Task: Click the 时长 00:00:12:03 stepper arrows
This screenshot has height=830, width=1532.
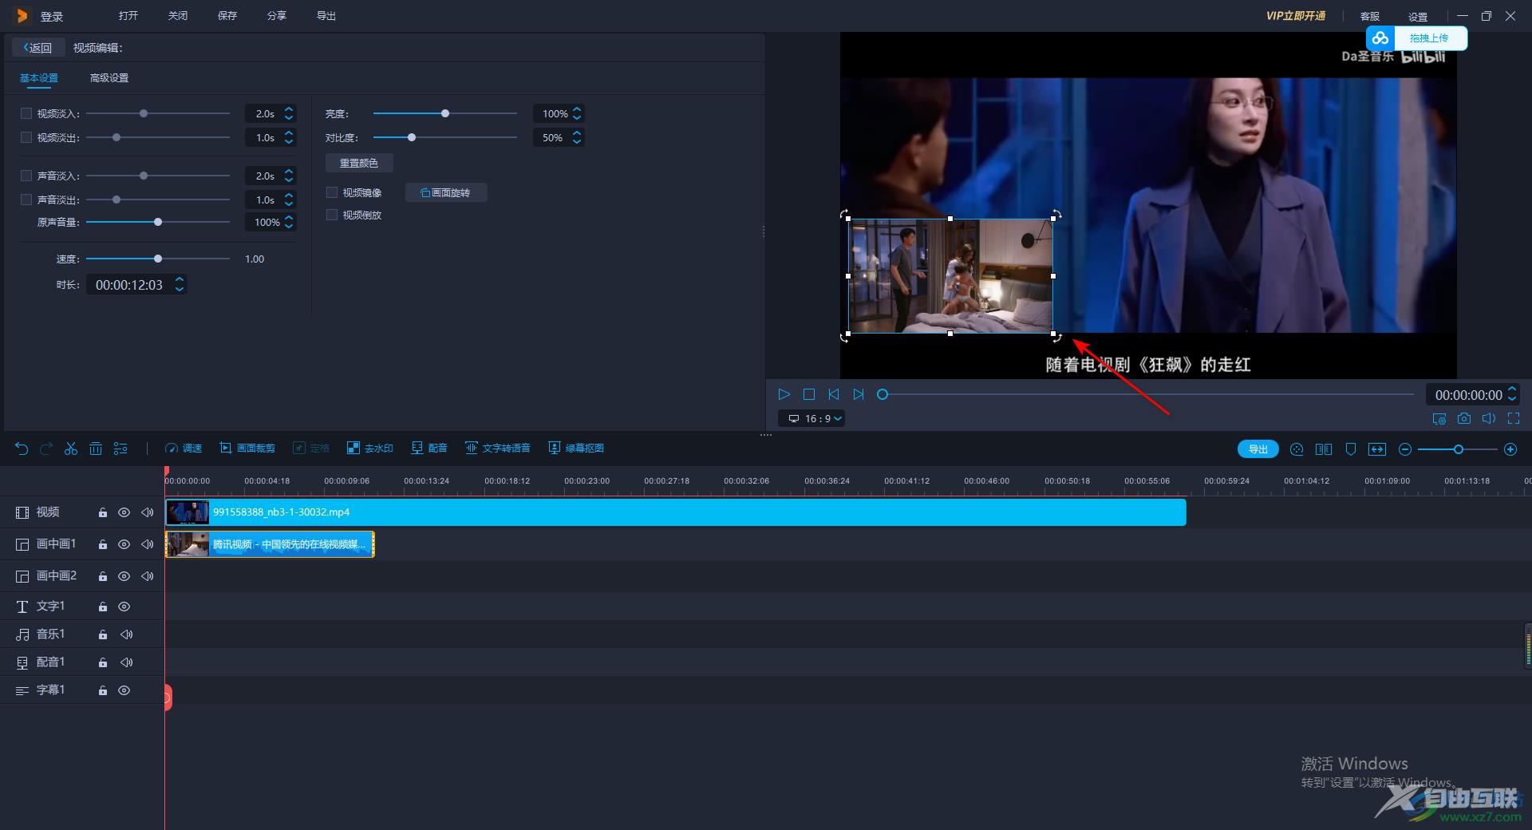Action: point(180,284)
